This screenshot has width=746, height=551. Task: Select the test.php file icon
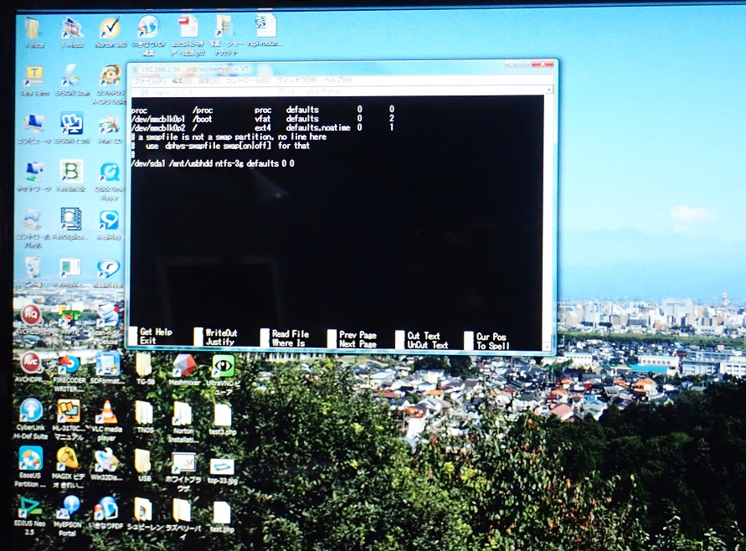[x=222, y=517]
